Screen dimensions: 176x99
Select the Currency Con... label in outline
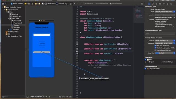(15, 16)
